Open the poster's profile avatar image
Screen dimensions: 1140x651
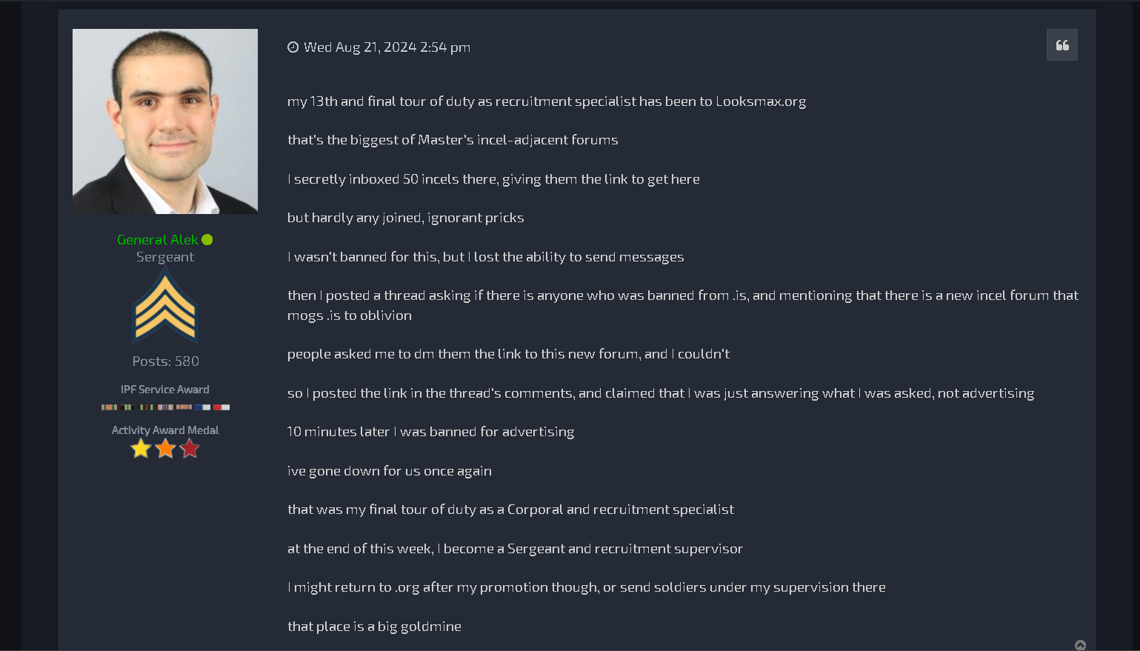(x=165, y=121)
